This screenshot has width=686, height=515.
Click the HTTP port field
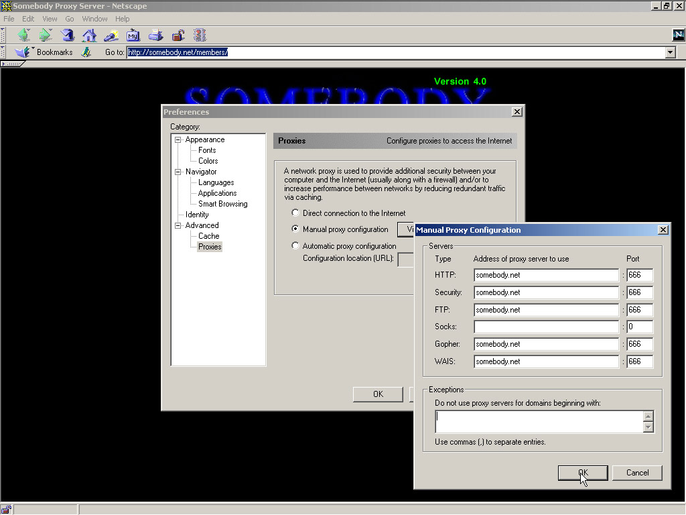pyautogui.click(x=639, y=275)
